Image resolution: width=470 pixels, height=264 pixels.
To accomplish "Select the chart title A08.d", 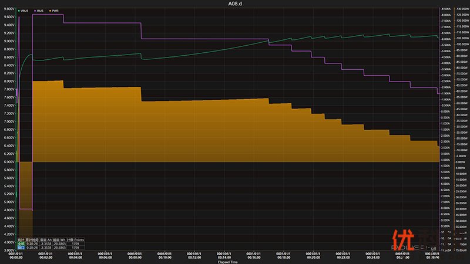I will pos(235,4).
